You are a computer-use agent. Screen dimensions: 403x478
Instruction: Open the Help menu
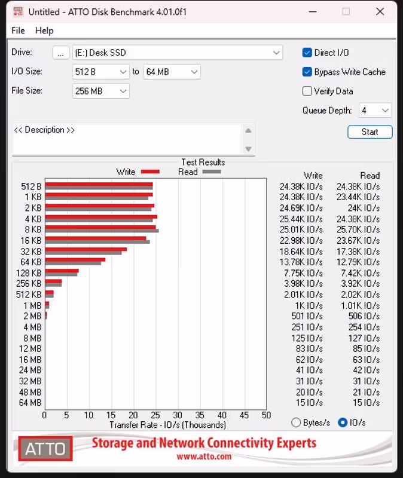point(44,30)
